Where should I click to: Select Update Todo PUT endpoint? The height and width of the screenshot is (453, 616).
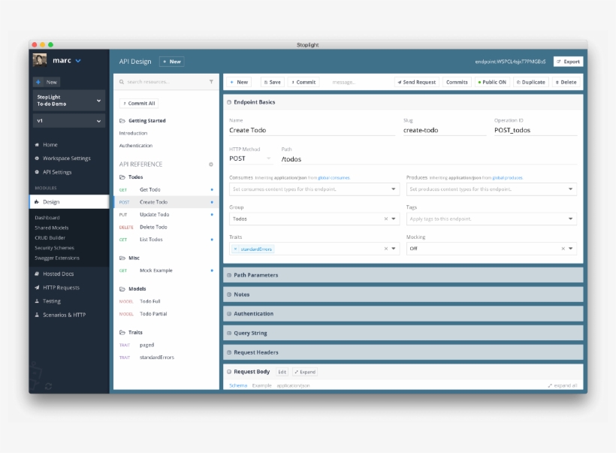click(x=154, y=215)
